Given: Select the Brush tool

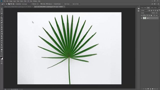Looking at the screenshot, I should coord(2,25).
